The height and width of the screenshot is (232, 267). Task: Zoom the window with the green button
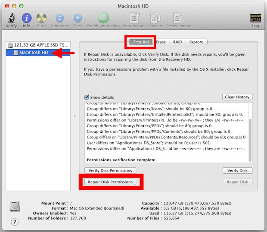[21, 6]
